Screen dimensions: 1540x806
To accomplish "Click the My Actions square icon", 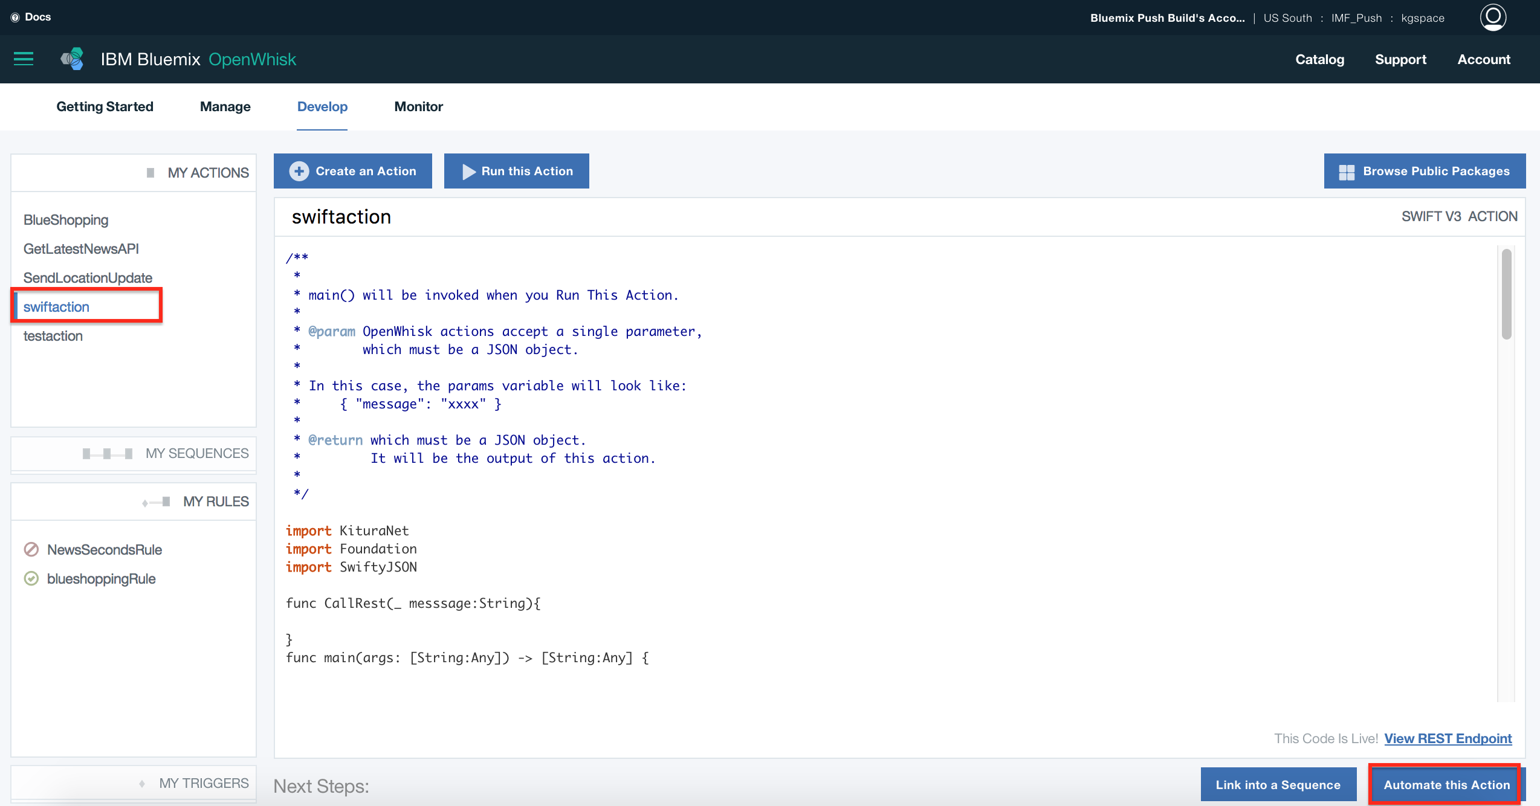I will pos(150,173).
